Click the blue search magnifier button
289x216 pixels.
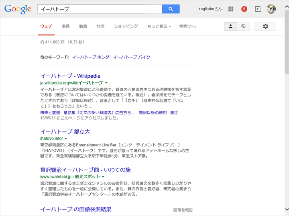(171, 9)
